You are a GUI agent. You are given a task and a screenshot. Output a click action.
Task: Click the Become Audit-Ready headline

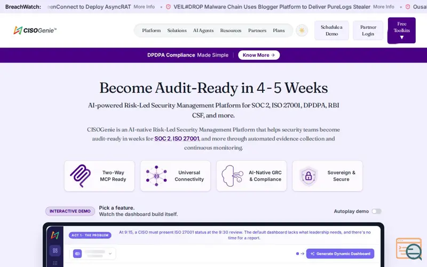click(x=213, y=88)
